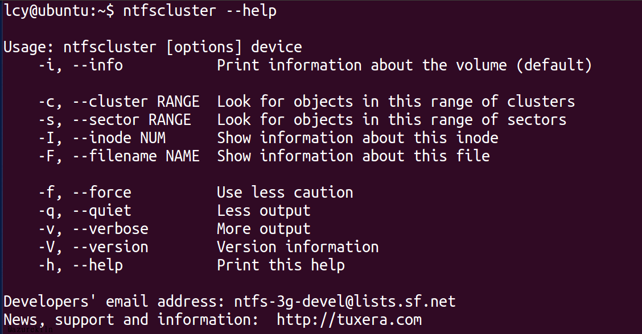Click 'Show information about this inode' text

(x=357, y=138)
